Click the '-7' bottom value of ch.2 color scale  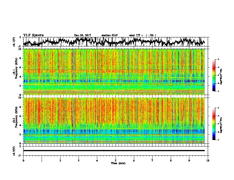pyautogui.click(x=218, y=140)
